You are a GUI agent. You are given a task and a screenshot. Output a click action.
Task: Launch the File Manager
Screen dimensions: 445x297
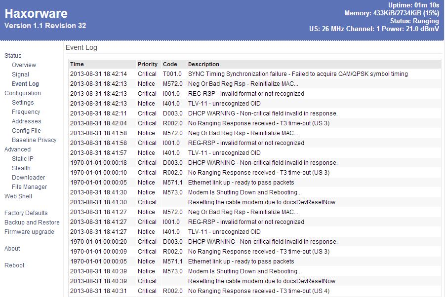pyautogui.click(x=29, y=187)
